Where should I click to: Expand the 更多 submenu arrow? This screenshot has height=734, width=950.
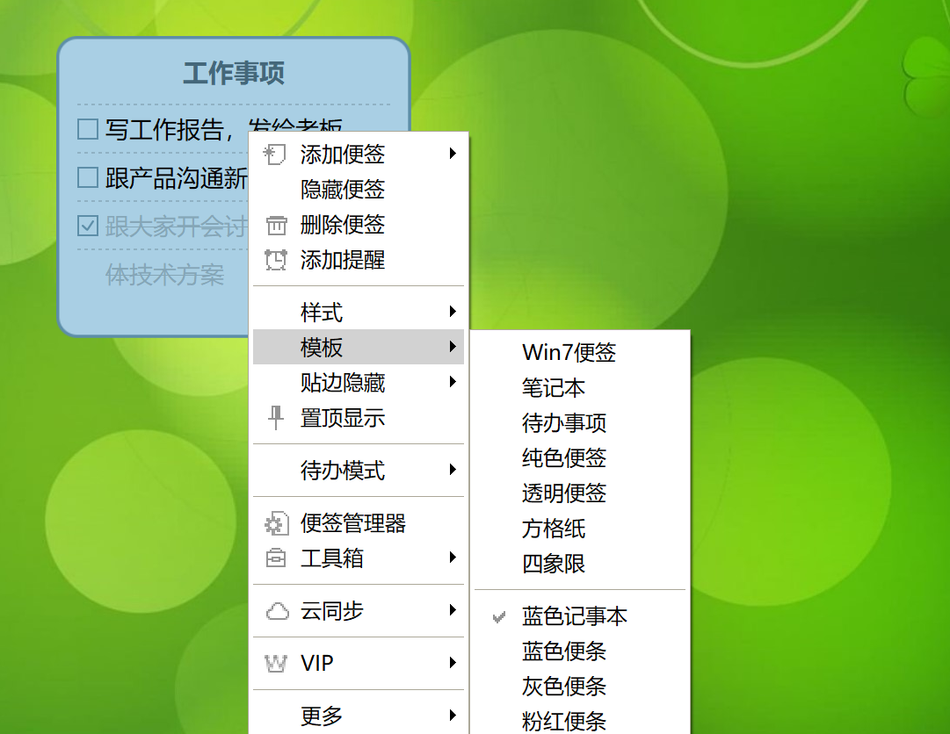tap(453, 716)
